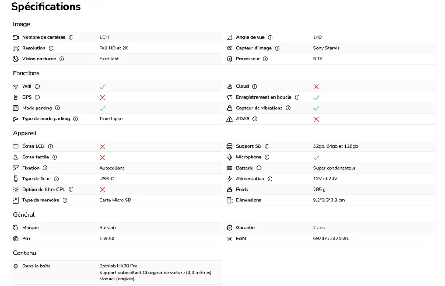Click the info icon beside ADAS
The width and height of the screenshot is (445, 286).
(255, 119)
